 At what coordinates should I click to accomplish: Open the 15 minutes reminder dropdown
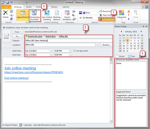pyautogui.click(x=97, y=18)
